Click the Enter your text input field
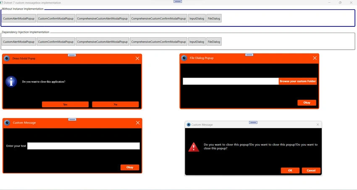The image size is (357, 190). click(84, 146)
